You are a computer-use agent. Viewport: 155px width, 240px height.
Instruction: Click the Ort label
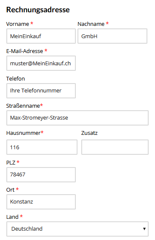click(11, 190)
